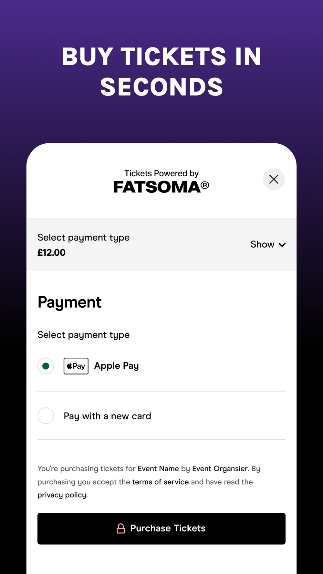
Task: Click the Event Organsier link
Action: (x=220, y=468)
